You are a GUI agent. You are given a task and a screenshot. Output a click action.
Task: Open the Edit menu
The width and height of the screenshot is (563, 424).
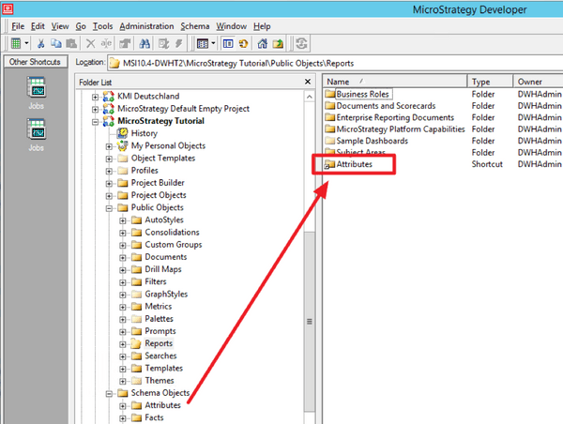click(x=38, y=26)
